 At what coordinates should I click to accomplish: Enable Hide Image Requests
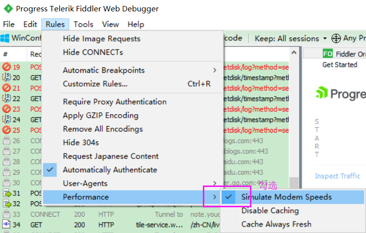[x=131, y=39]
